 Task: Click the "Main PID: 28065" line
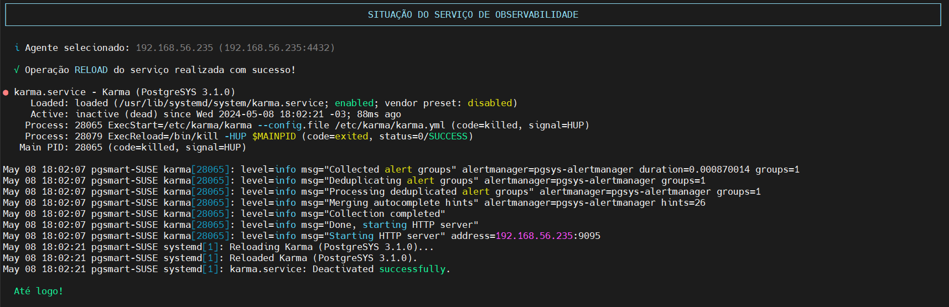tap(133, 147)
